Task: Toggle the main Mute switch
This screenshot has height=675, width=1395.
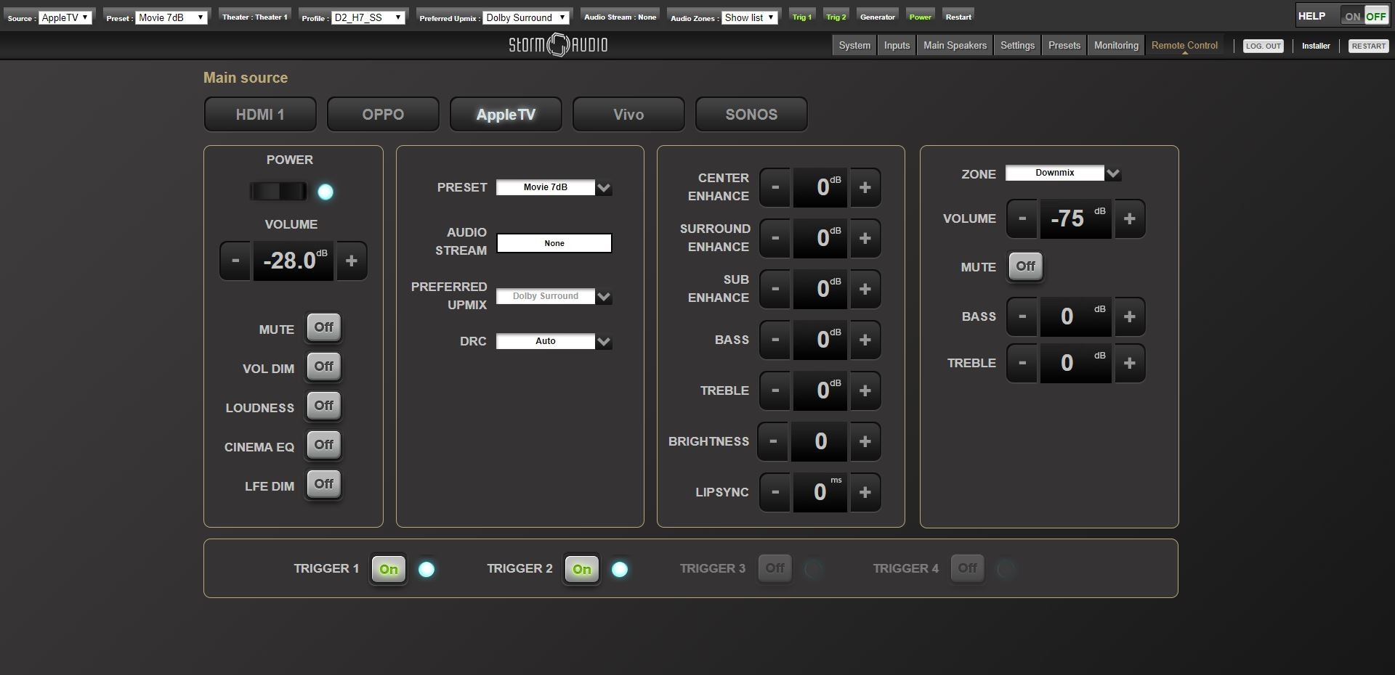Action: 323,327
